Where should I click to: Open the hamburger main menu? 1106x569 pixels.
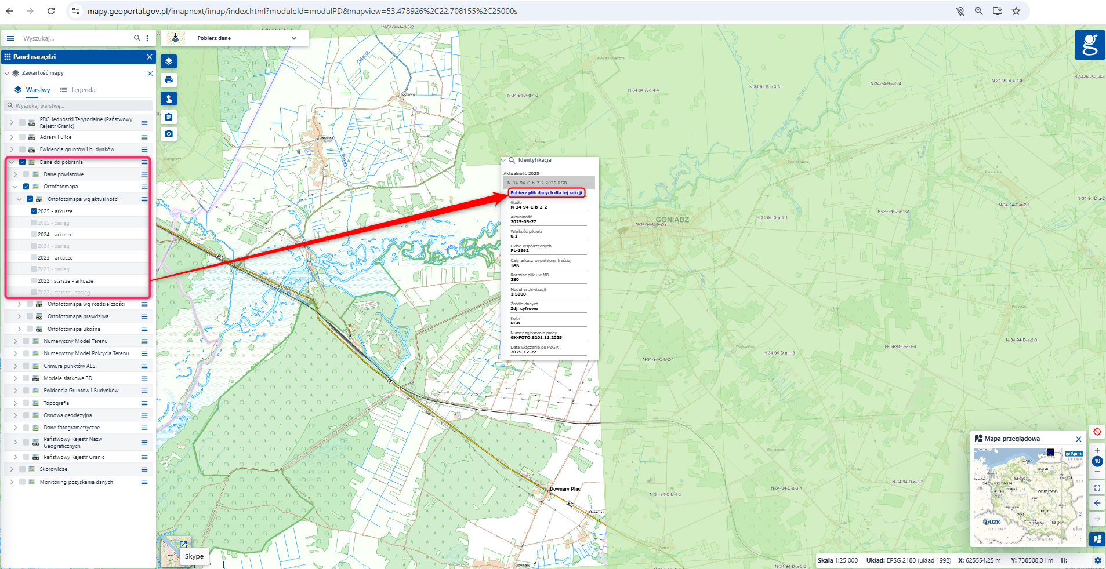[x=10, y=38]
